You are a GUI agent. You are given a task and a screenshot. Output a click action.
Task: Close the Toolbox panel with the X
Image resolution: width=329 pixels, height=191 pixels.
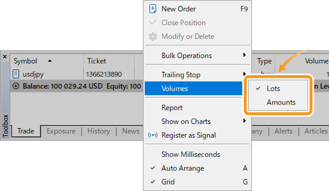pos(5,57)
